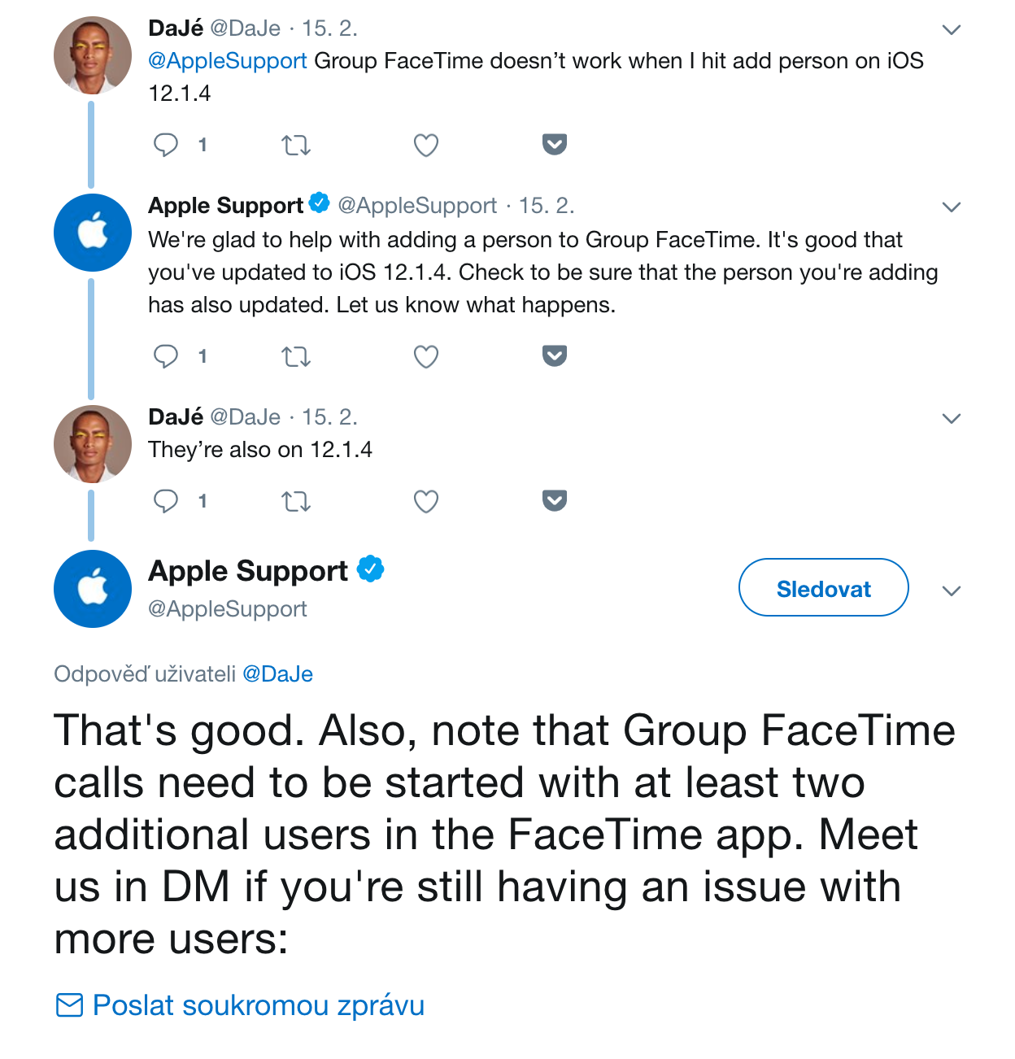The image size is (1015, 1059).
Task: Reply to DaJé's first tweet
Action: click(166, 144)
